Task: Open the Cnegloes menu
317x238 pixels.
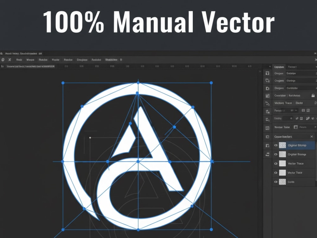Action: pos(82,60)
